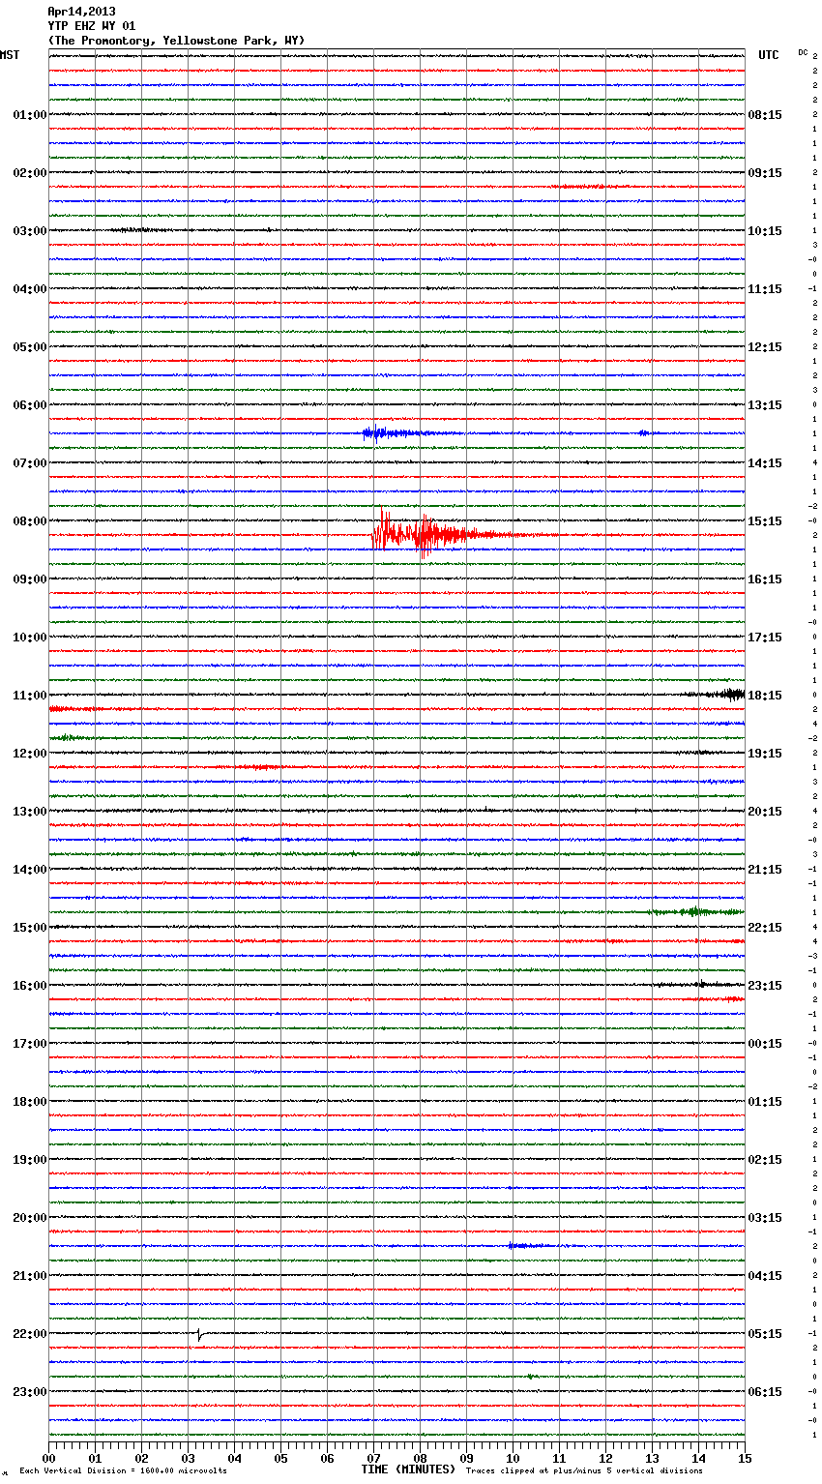Click the "01:00" MST row label

pos(30,115)
